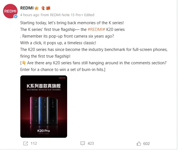Image resolution: width=178 pixels, height=150 pixels.
Task: Open comments via the speech bubble icon
Action: 82,143
